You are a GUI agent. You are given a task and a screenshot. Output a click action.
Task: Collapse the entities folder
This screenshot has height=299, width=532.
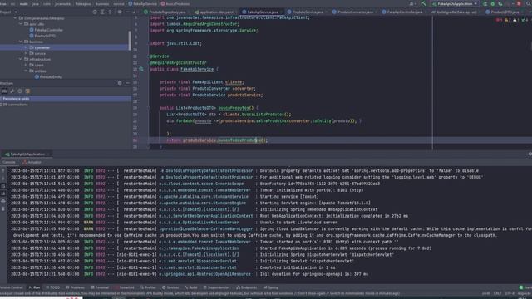click(26, 71)
